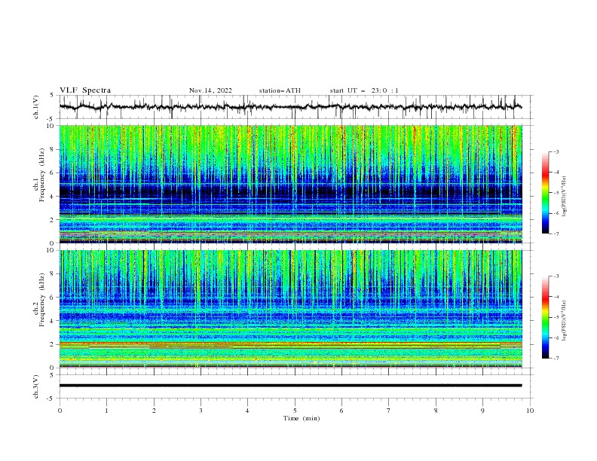
Task: Click the "-3" label on ch.1 colorbar
Action: point(556,151)
